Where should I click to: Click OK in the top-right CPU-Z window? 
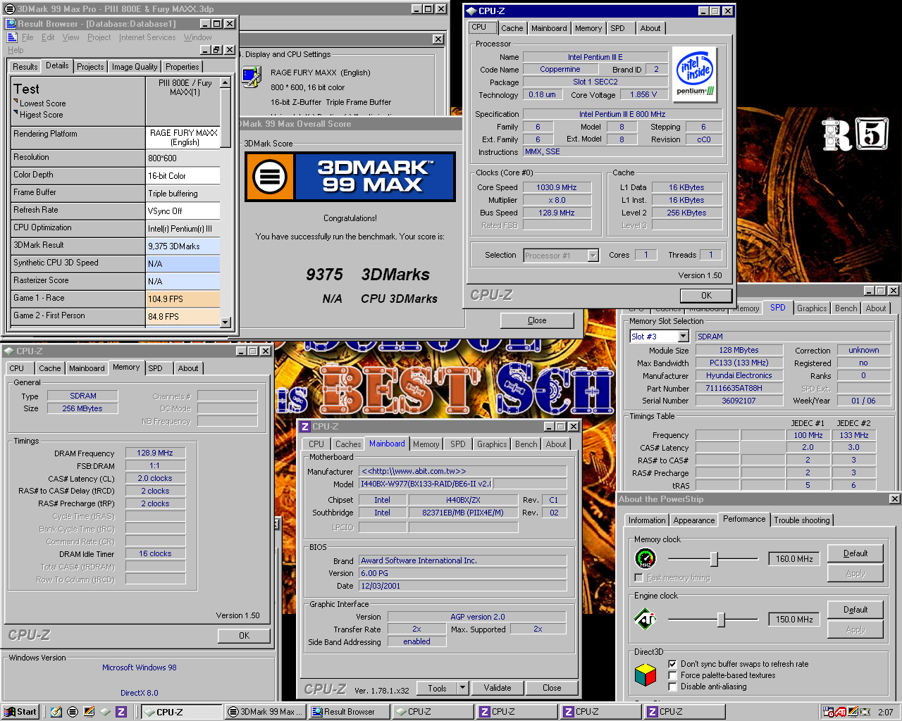coord(706,296)
